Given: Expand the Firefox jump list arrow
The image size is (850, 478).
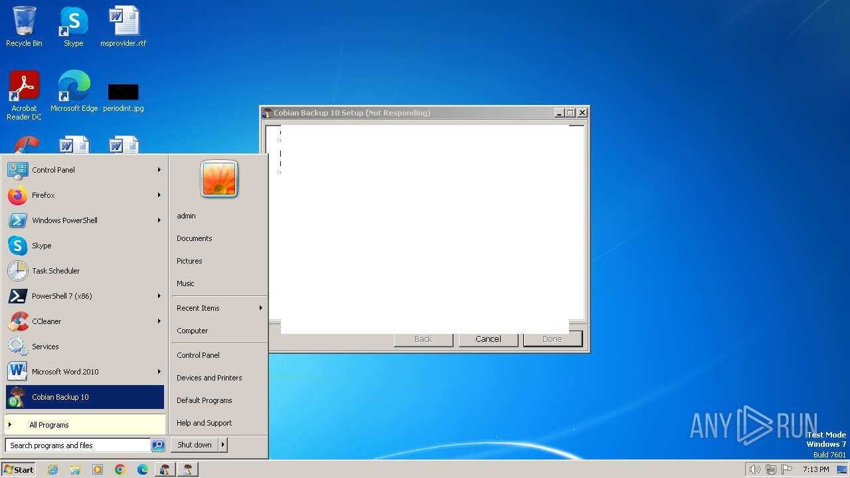Looking at the screenshot, I should point(159,195).
